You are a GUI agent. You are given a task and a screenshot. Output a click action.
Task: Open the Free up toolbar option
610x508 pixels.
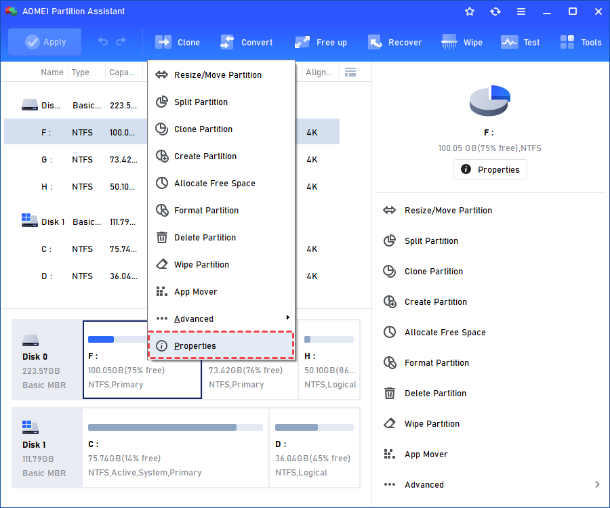coord(321,43)
